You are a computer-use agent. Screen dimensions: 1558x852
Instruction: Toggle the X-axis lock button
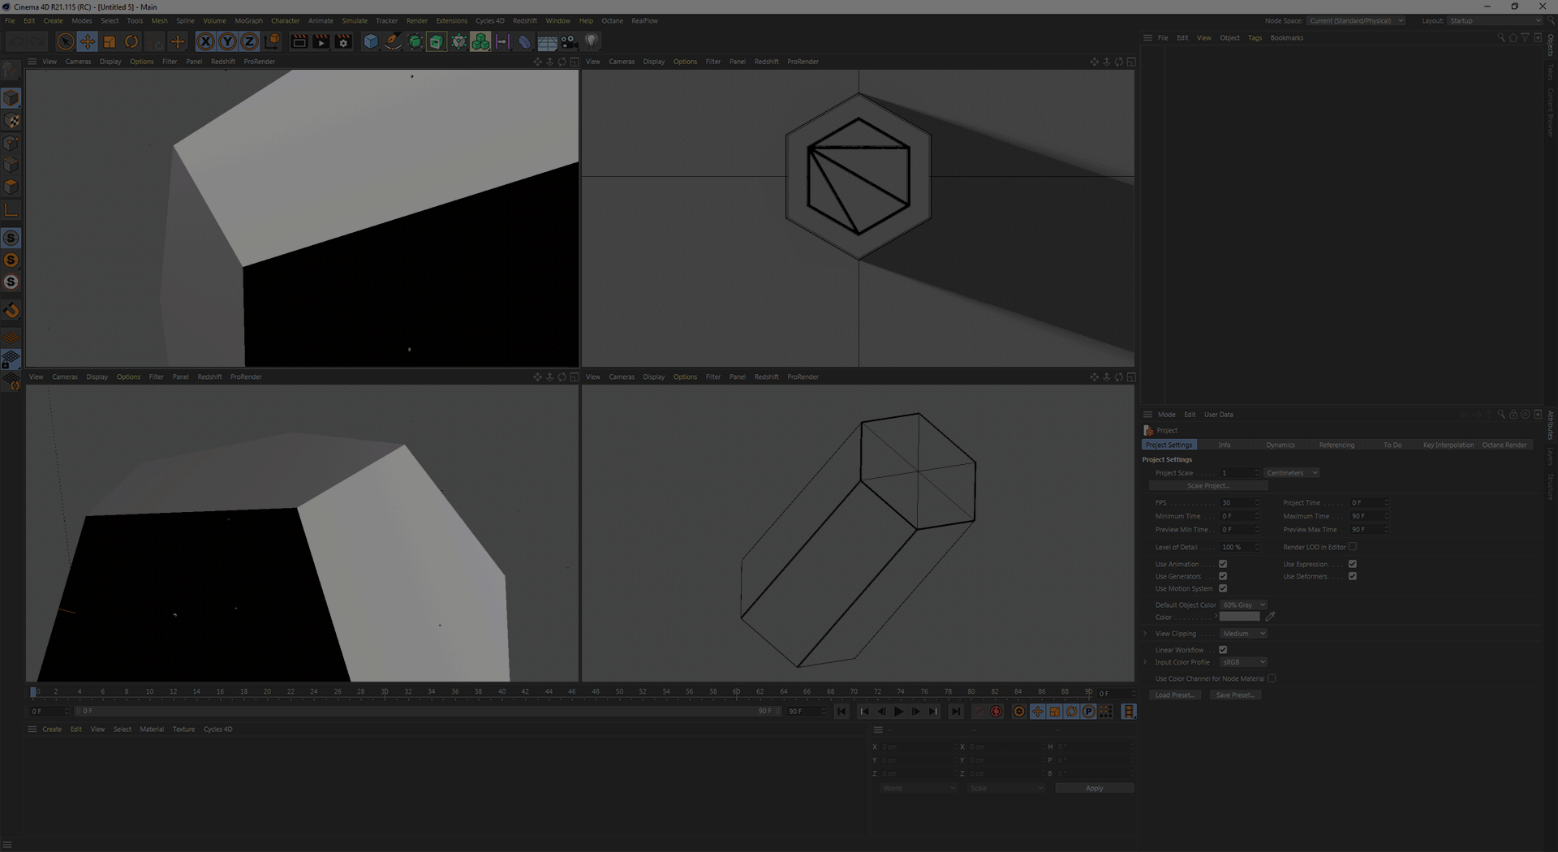pos(205,41)
